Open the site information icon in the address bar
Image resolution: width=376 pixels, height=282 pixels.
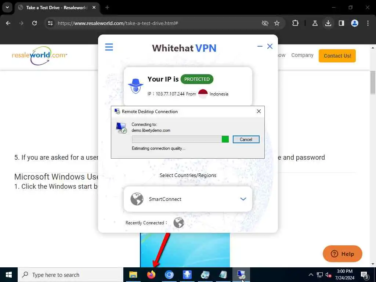click(50, 23)
